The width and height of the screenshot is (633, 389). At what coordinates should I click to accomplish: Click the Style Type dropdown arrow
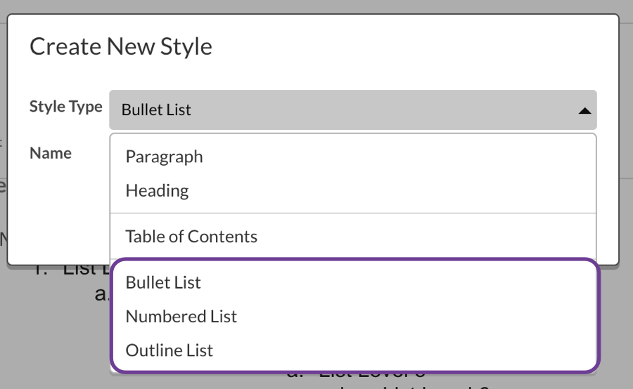(584, 110)
